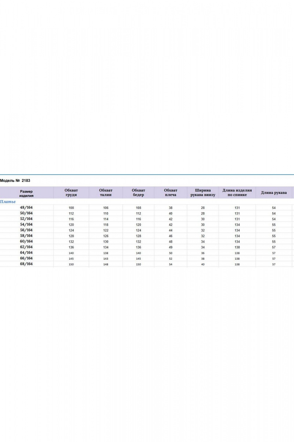Select waist value 143 in row 66/164
The image size is (294, 442).
[106, 259]
